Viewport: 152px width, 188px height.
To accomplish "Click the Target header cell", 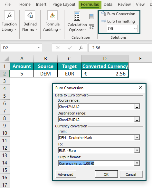I will click(69, 66).
